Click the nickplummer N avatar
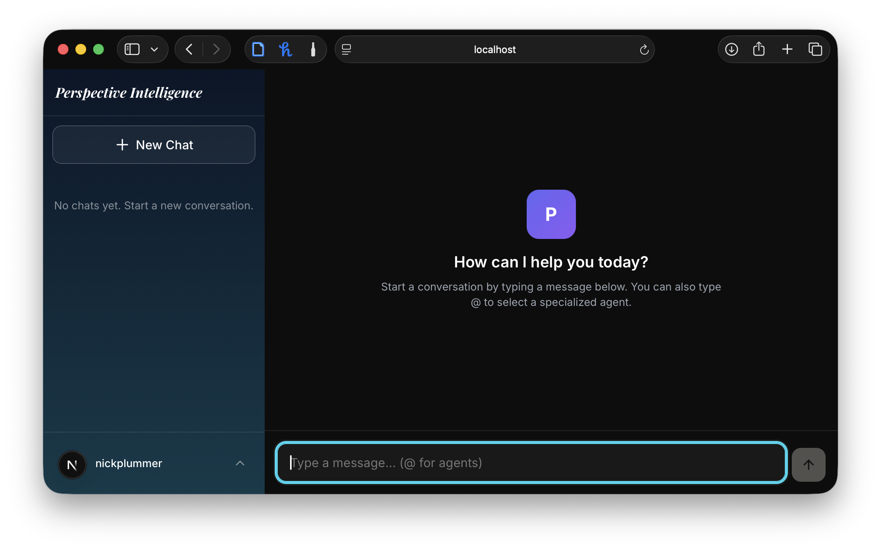 [72, 464]
